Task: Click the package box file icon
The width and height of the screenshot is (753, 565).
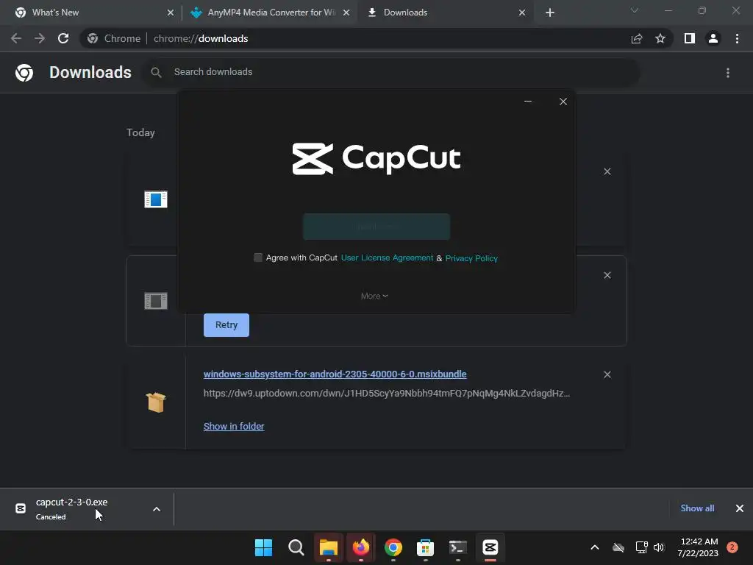Action: tap(156, 402)
